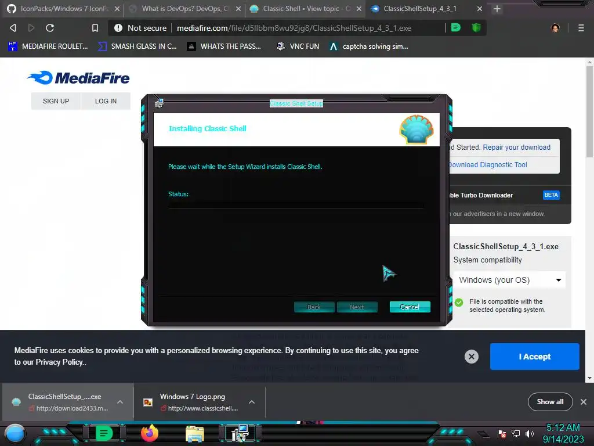Click the mediafire.com address bar URL
This screenshot has height=446, width=594.
pos(294,28)
